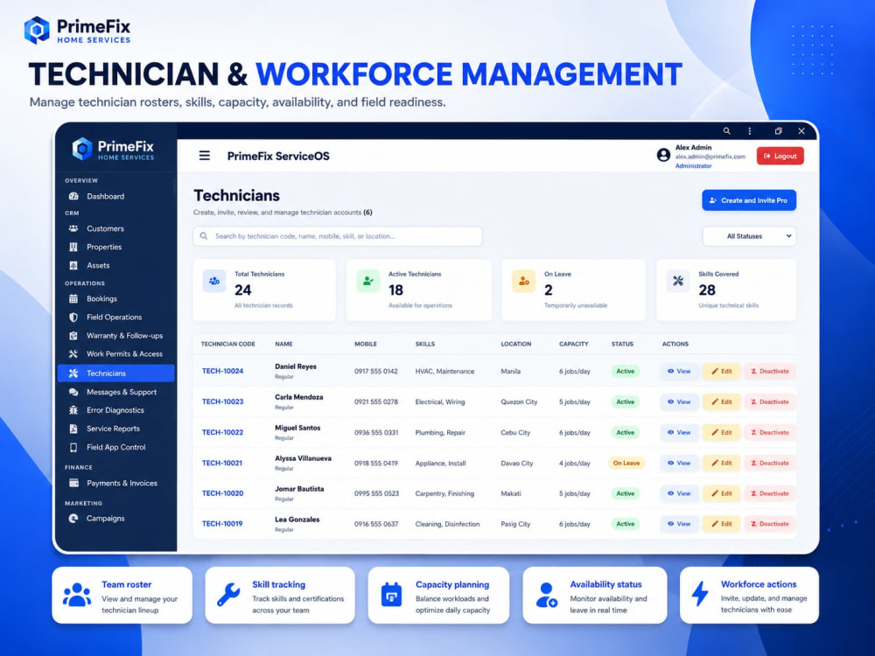Click the search magnifier in the title bar
The width and height of the screenshot is (875, 656).
point(726,131)
